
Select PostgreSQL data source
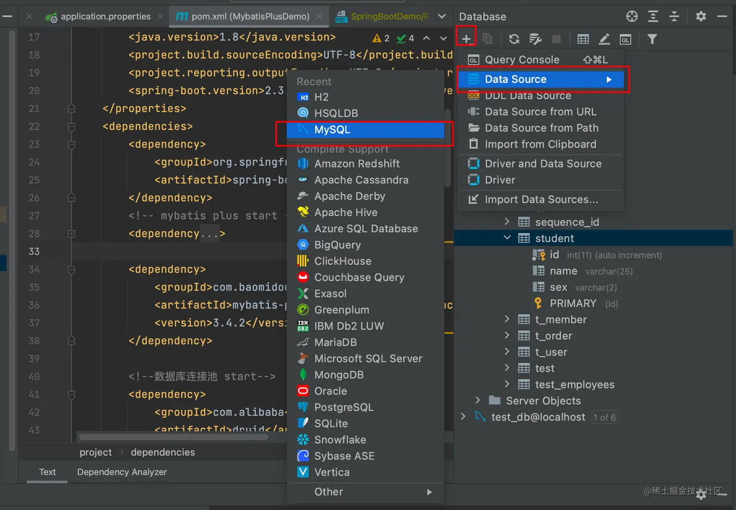(x=366, y=407)
